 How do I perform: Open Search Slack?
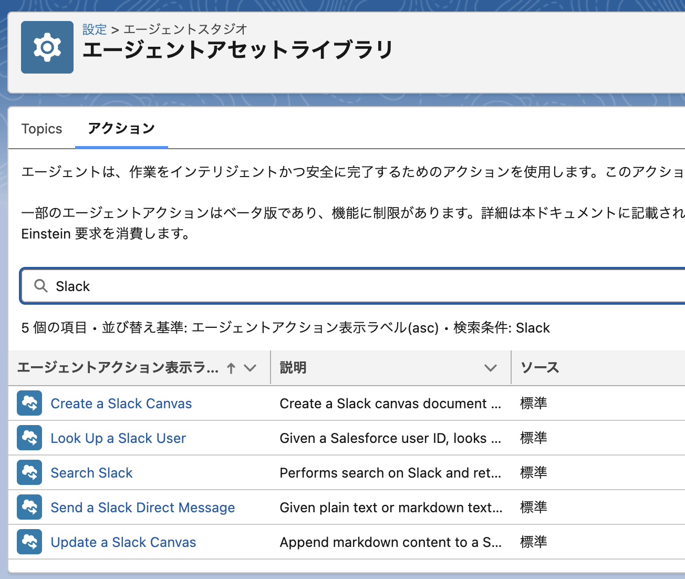pos(91,472)
